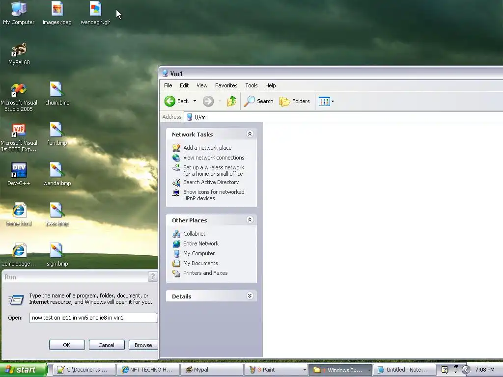Click the grayed Forward arrow in Vm1 window
The image size is (503, 377).
click(x=208, y=101)
